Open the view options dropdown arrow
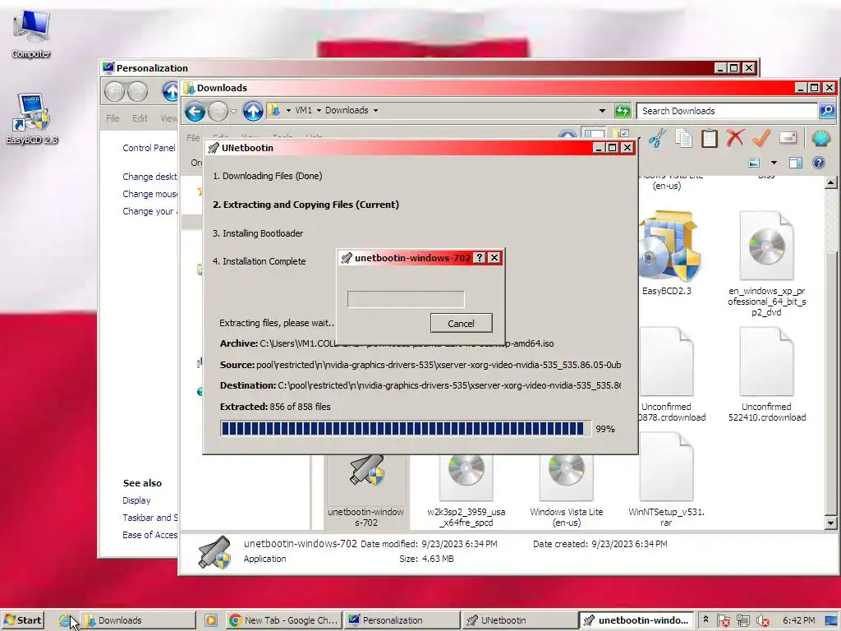Viewport: 841px width, 631px height. pyautogui.click(x=774, y=163)
